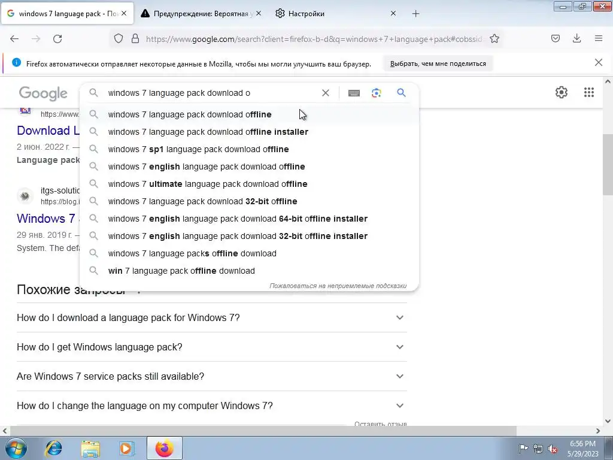The width and height of the screenshot is (613, 460).
Task: Choose suggestion 'download offline installer'
Action: (x=249, y=132)
